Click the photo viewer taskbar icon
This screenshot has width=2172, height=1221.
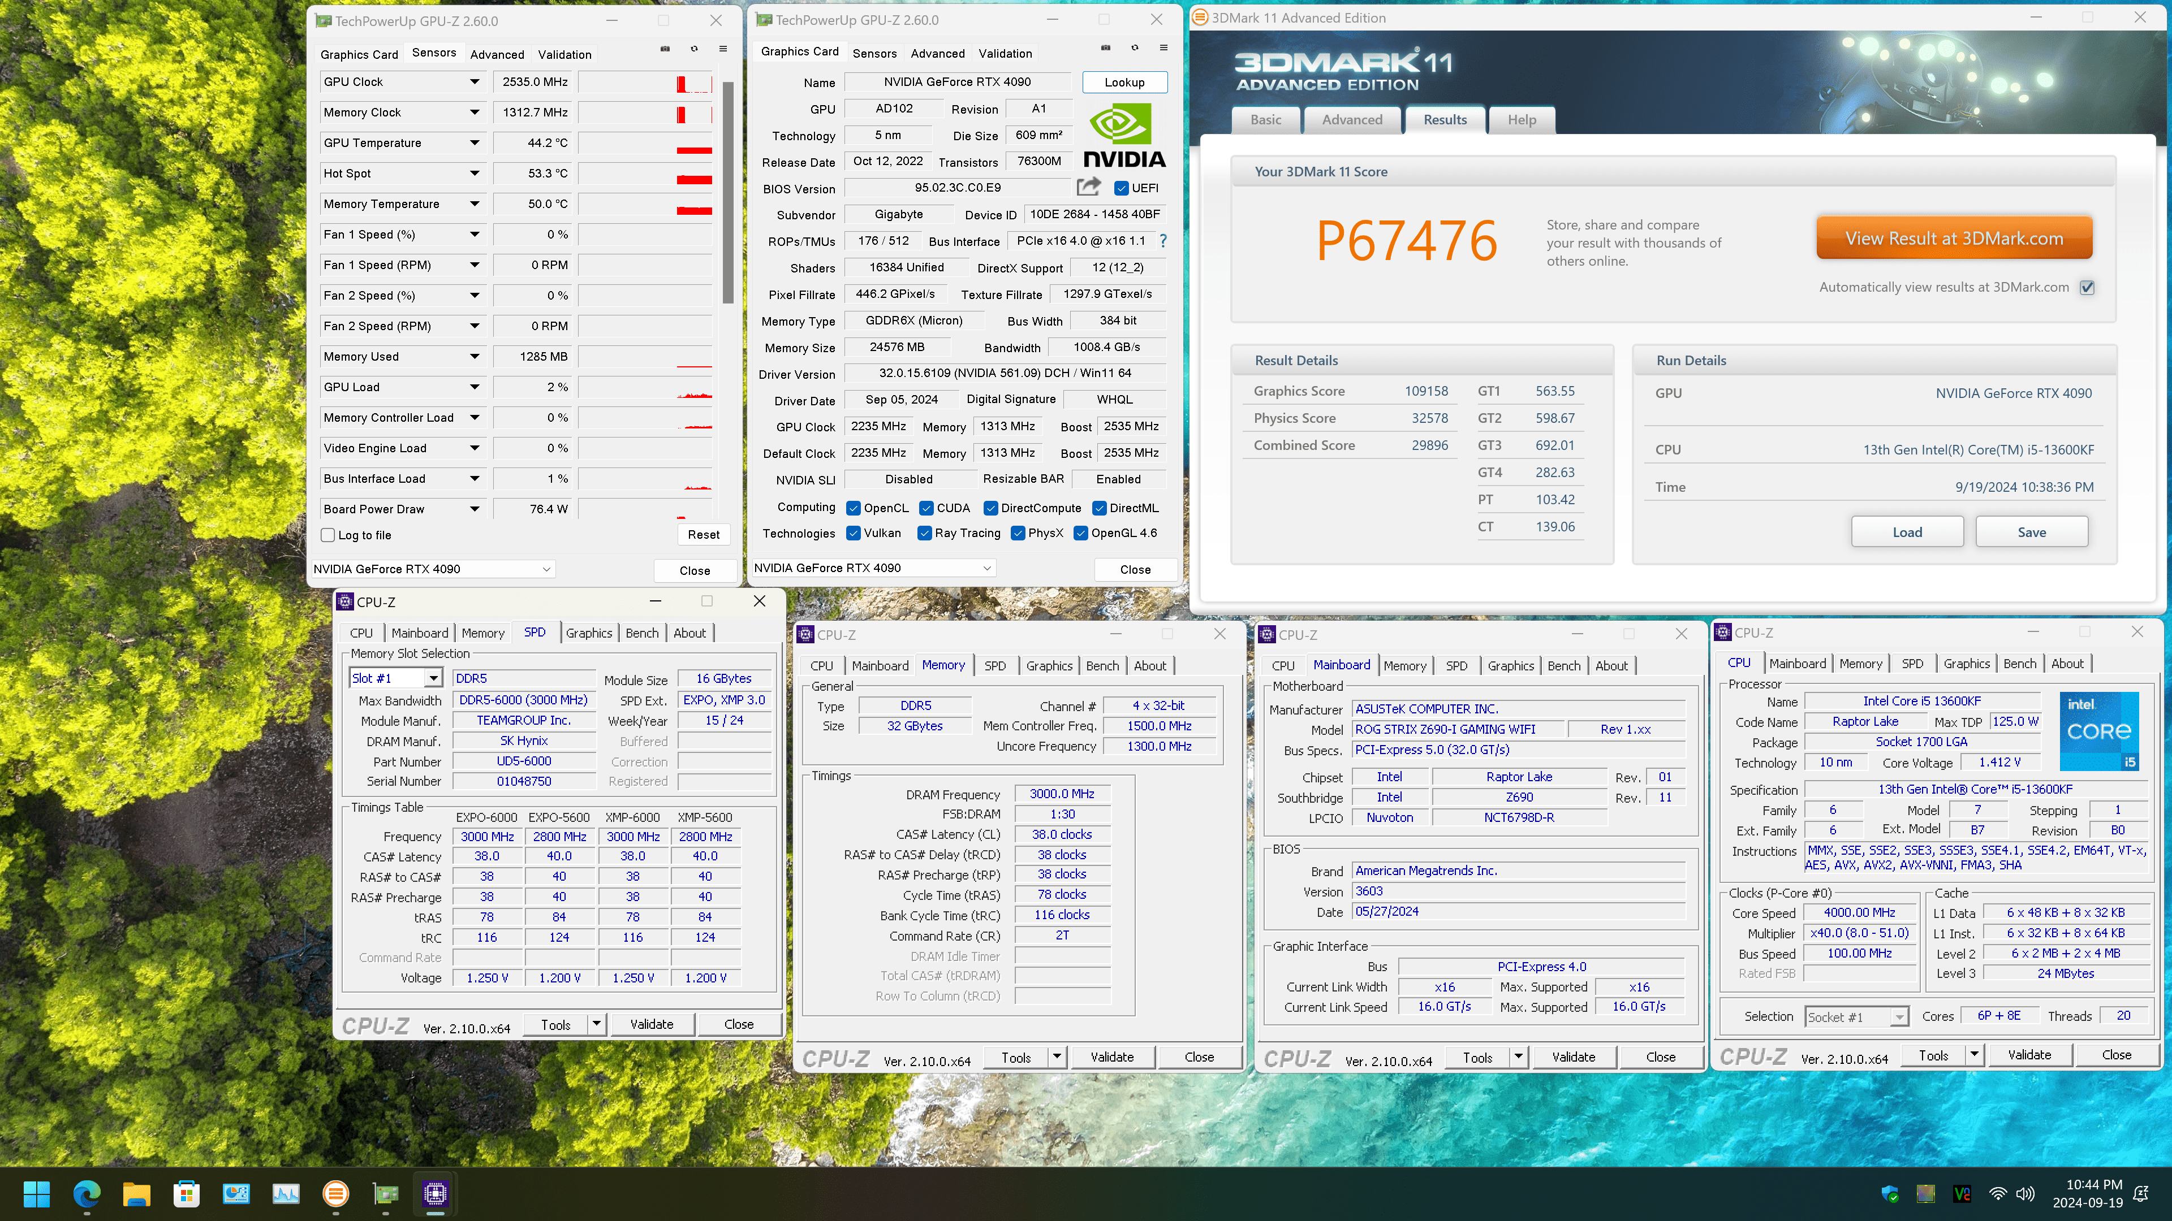[x=236, y=1193]
